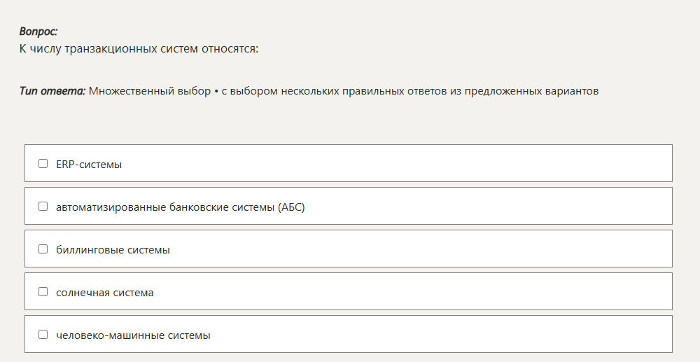Check the "ERP-системы" checkbox
Screen dimensions: 700x362
click(43, 164)
